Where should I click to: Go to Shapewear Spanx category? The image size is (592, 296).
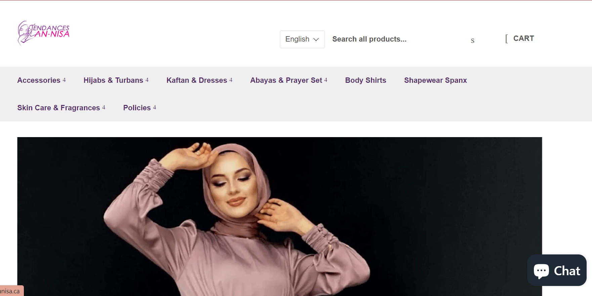[x=435, y=80]
